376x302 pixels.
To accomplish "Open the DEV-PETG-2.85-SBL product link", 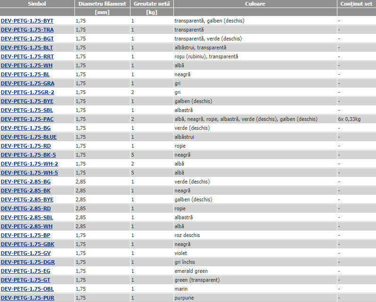I will pos(26,217).
